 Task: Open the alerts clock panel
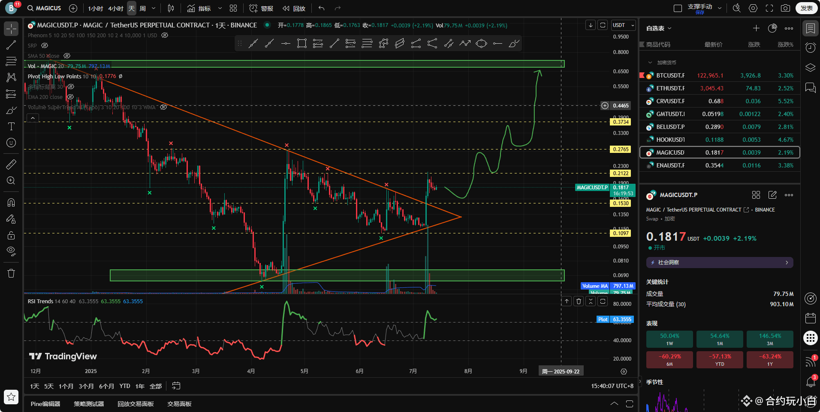tap(810, 48)
